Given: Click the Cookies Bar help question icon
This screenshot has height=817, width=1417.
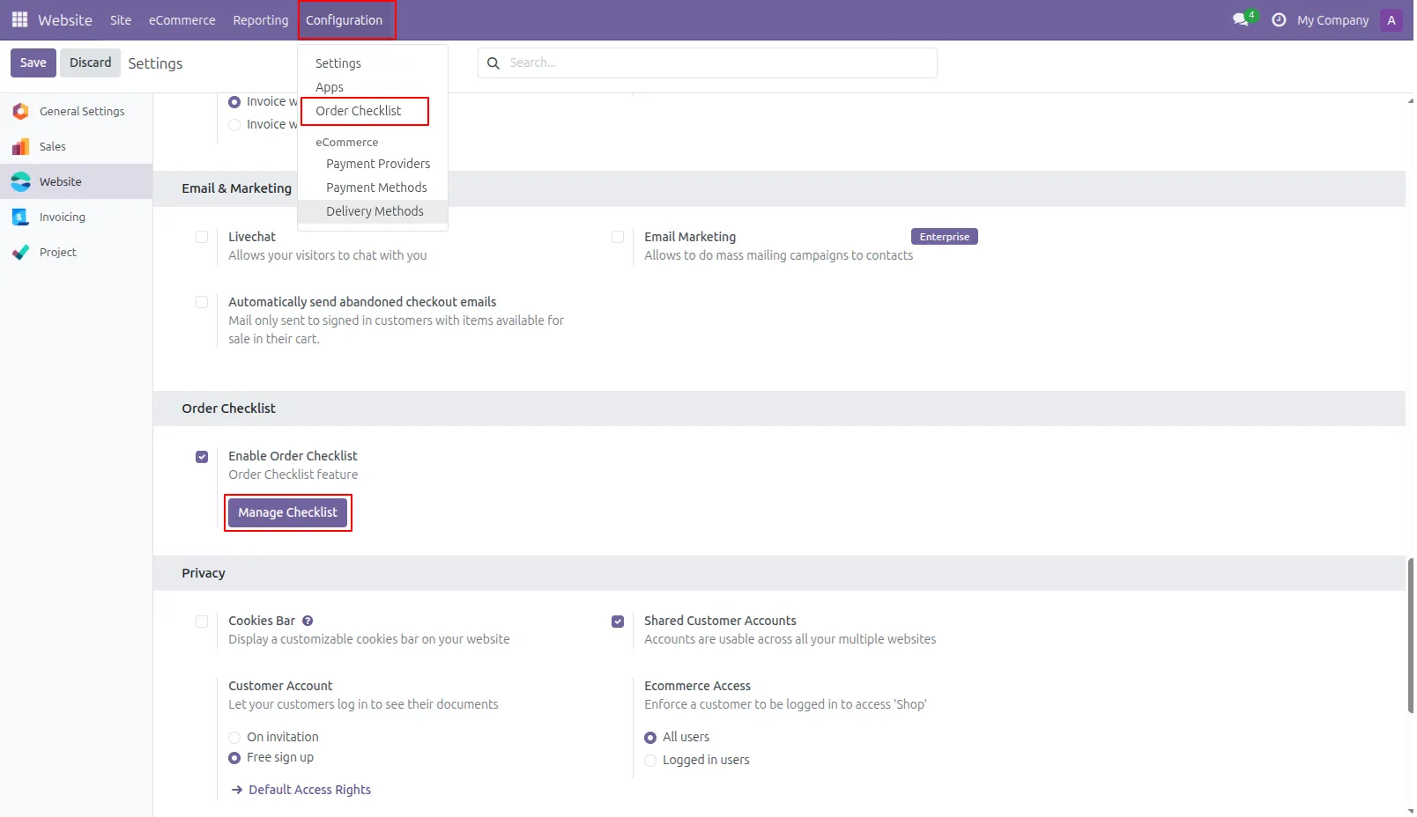Looking at the screenshot, I should point(308,621).
